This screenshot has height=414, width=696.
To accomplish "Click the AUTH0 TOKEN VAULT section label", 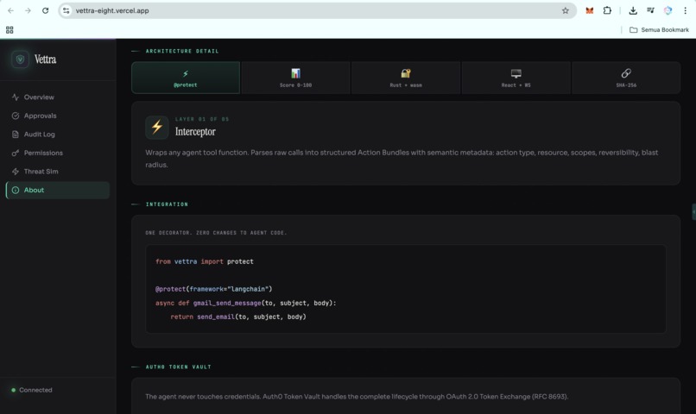I will pyautogui.click(x=179, y=367).
